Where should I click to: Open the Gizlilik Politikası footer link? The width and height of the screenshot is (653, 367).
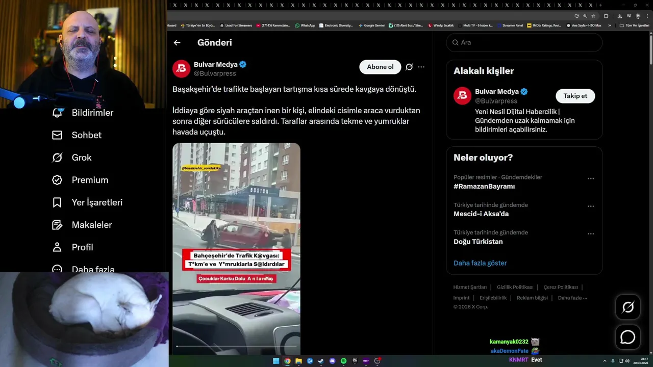point(515,287)
